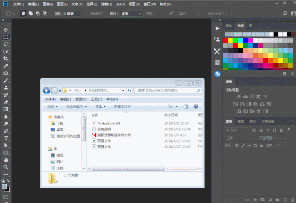Screen dimensions: 296x203
Task: Pick the Type tool
Action: pos(6,138)
